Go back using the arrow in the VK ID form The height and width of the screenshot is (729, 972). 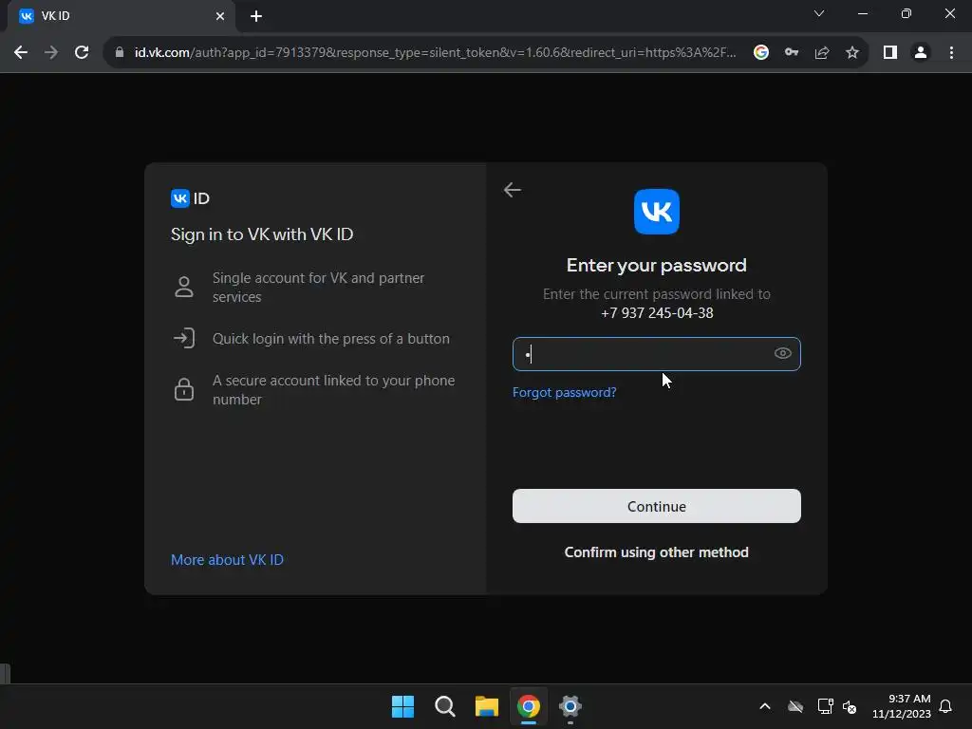pyautogui.click(x=512, y=190)
